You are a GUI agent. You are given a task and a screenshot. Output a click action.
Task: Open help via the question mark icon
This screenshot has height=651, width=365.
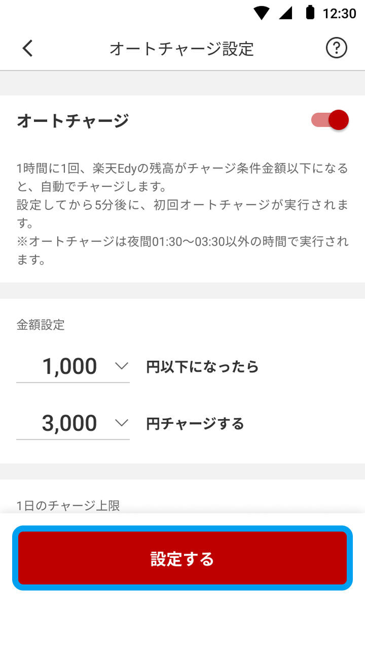(336, 49)
